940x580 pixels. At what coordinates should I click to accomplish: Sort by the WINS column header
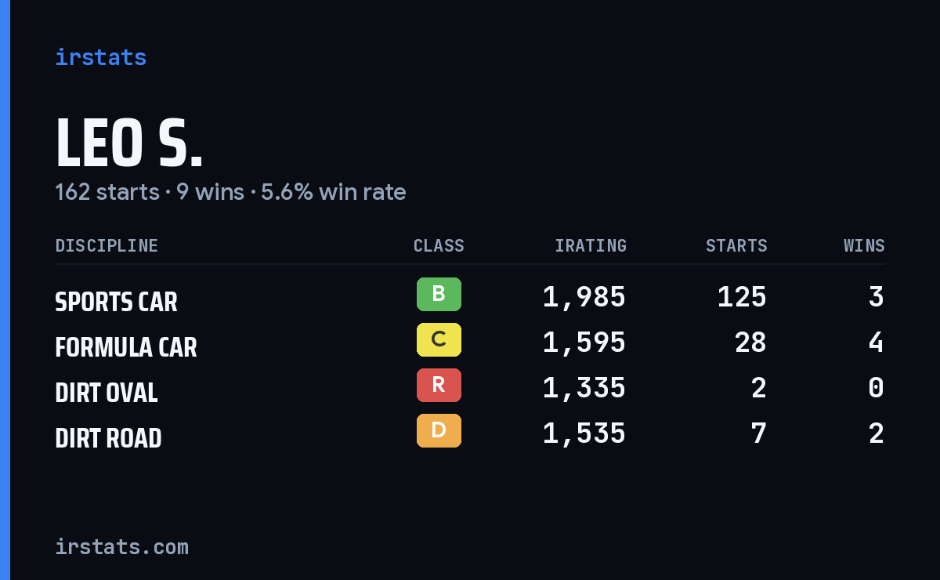pos(864,246)
